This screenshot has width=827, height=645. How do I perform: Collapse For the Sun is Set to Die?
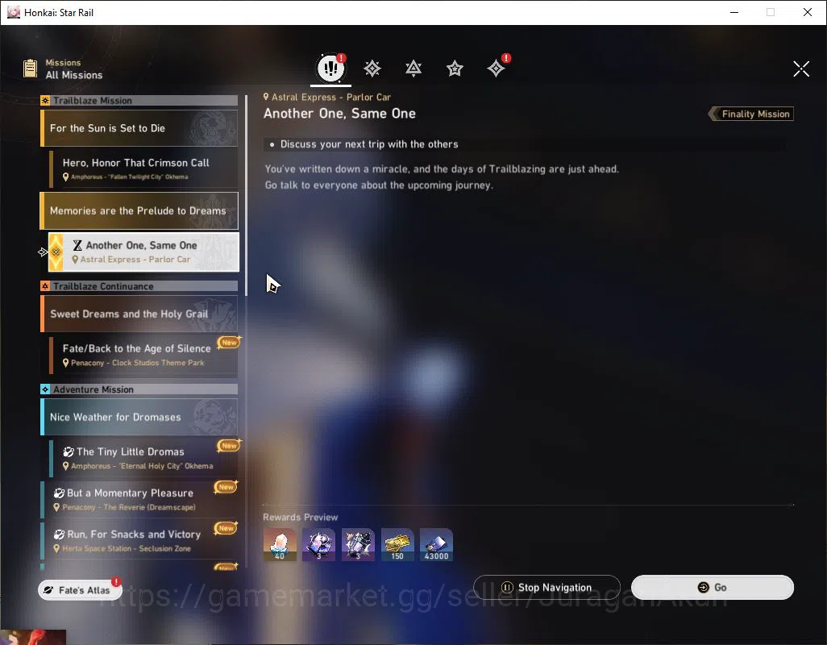(139, 128)
